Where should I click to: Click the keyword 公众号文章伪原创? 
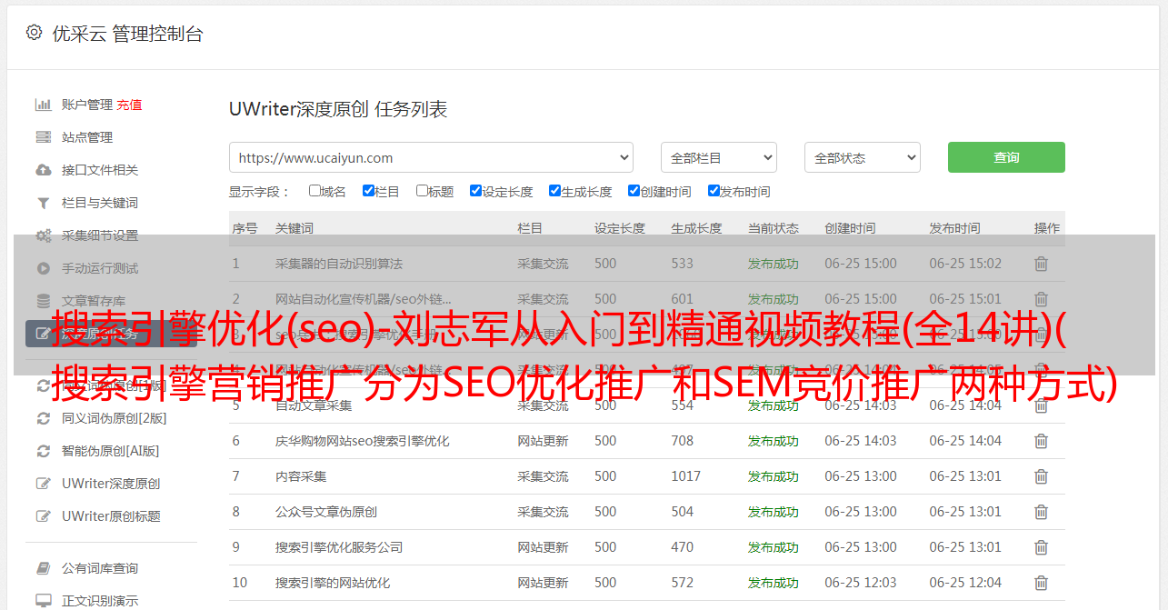(x=326, y=512)
